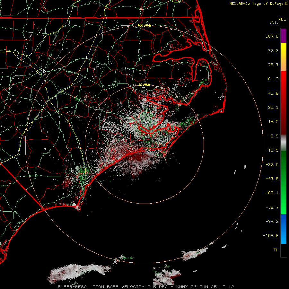Click the VEL legend title
This screenshot has width=289, height=289.
click(x=282, y=19)
